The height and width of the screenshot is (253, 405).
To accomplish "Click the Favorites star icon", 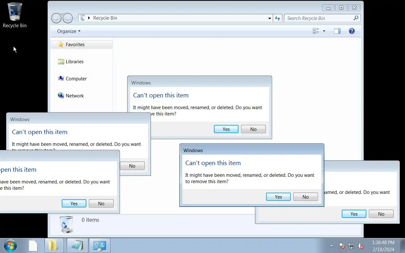I will (61, 45).
